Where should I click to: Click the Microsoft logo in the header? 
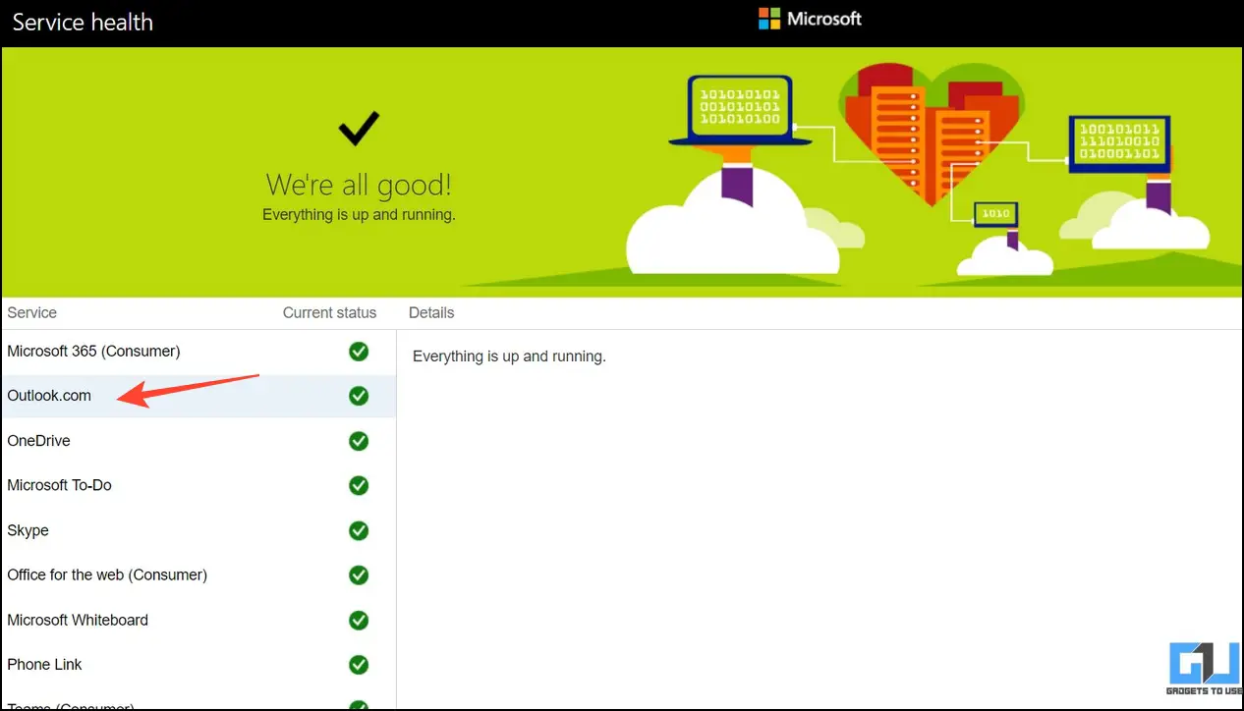pos(810,19)
